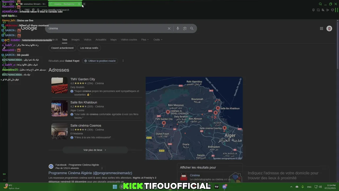The image size is (339, 191).
Task: Open Programme Cinéma Algérie Facebook link
Action: point(90,173)
